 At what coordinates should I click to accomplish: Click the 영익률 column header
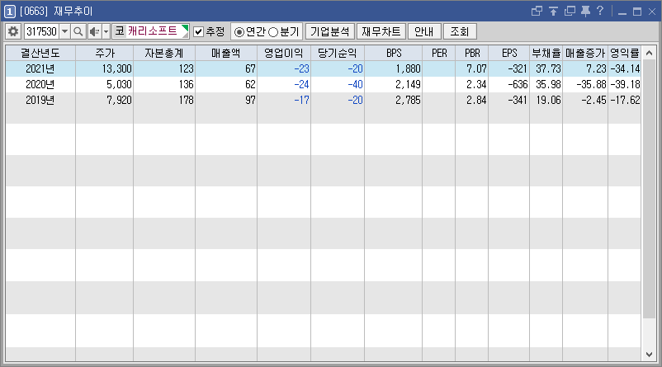point(624,53)
